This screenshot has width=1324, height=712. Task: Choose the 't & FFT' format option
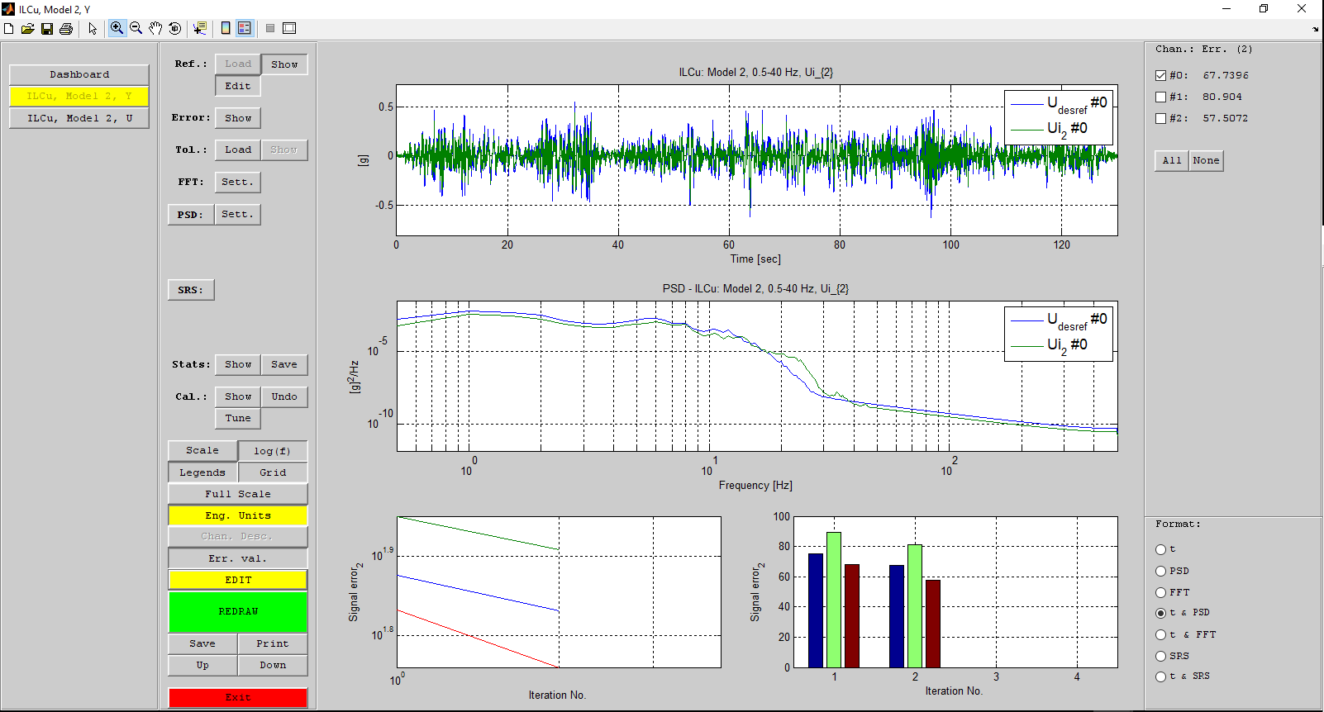(x=1160, y=634)
